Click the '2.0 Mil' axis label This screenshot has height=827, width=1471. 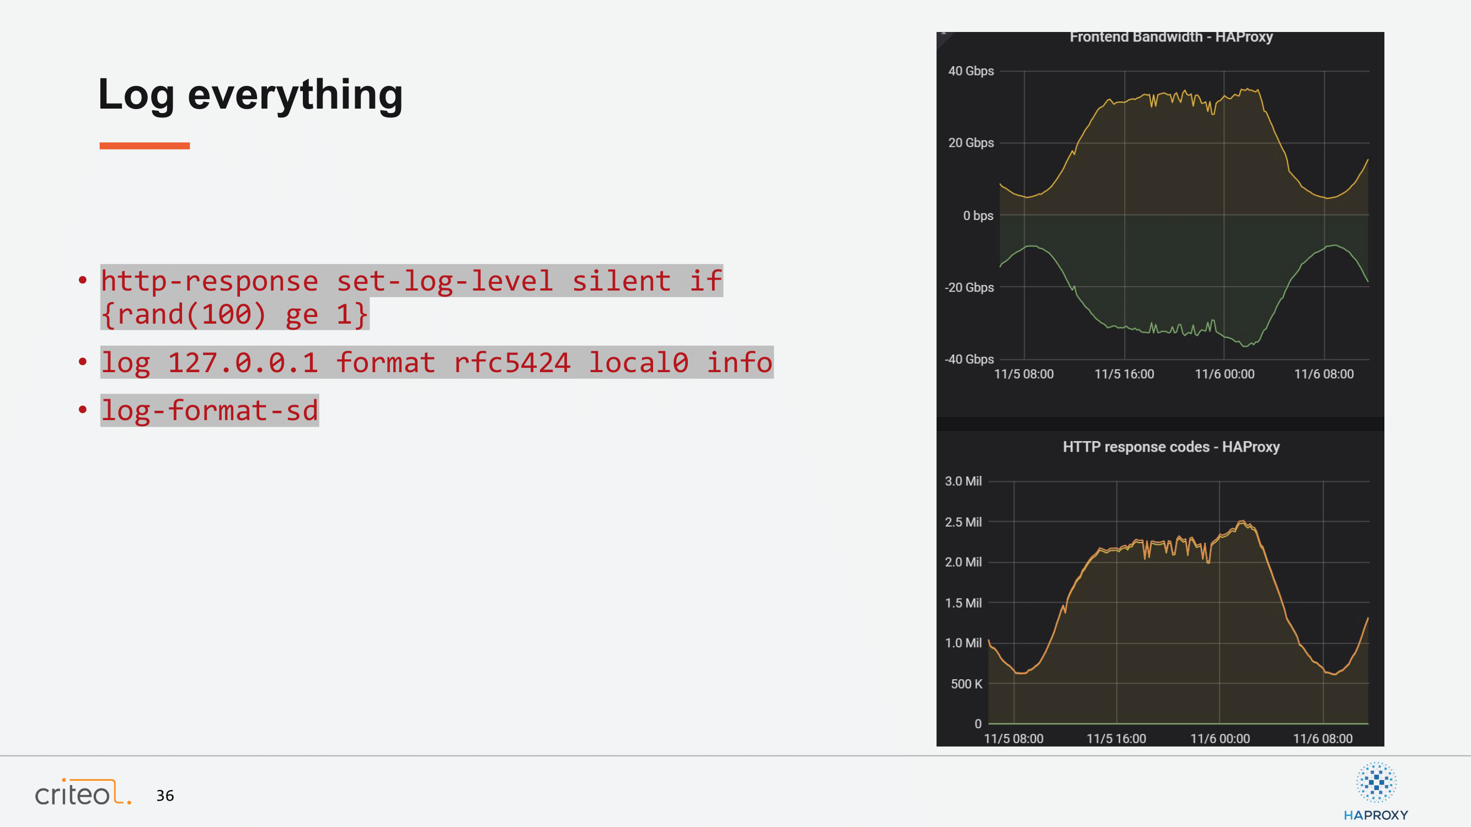point(964,562)
